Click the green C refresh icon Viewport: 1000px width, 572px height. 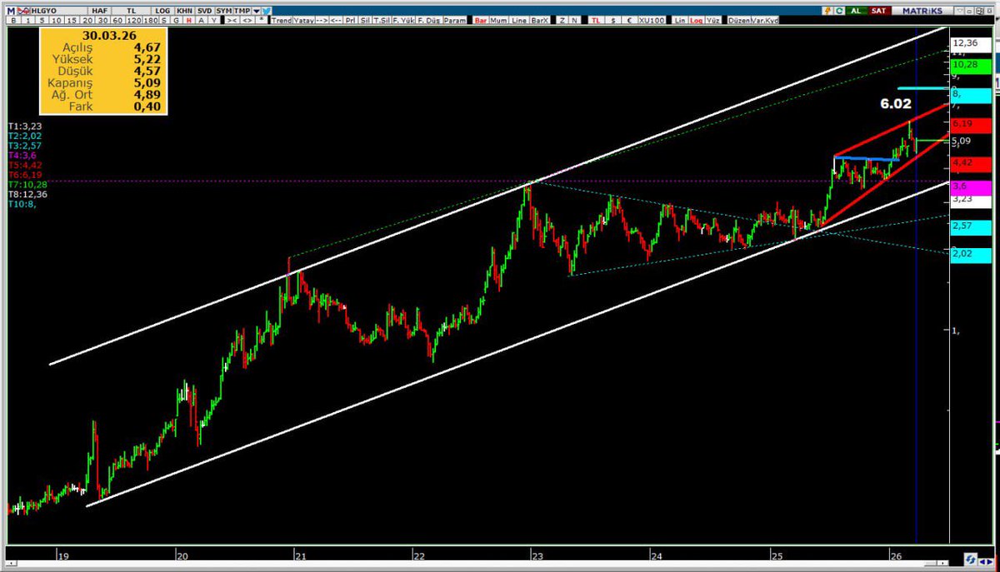click(x=839, y=10)
